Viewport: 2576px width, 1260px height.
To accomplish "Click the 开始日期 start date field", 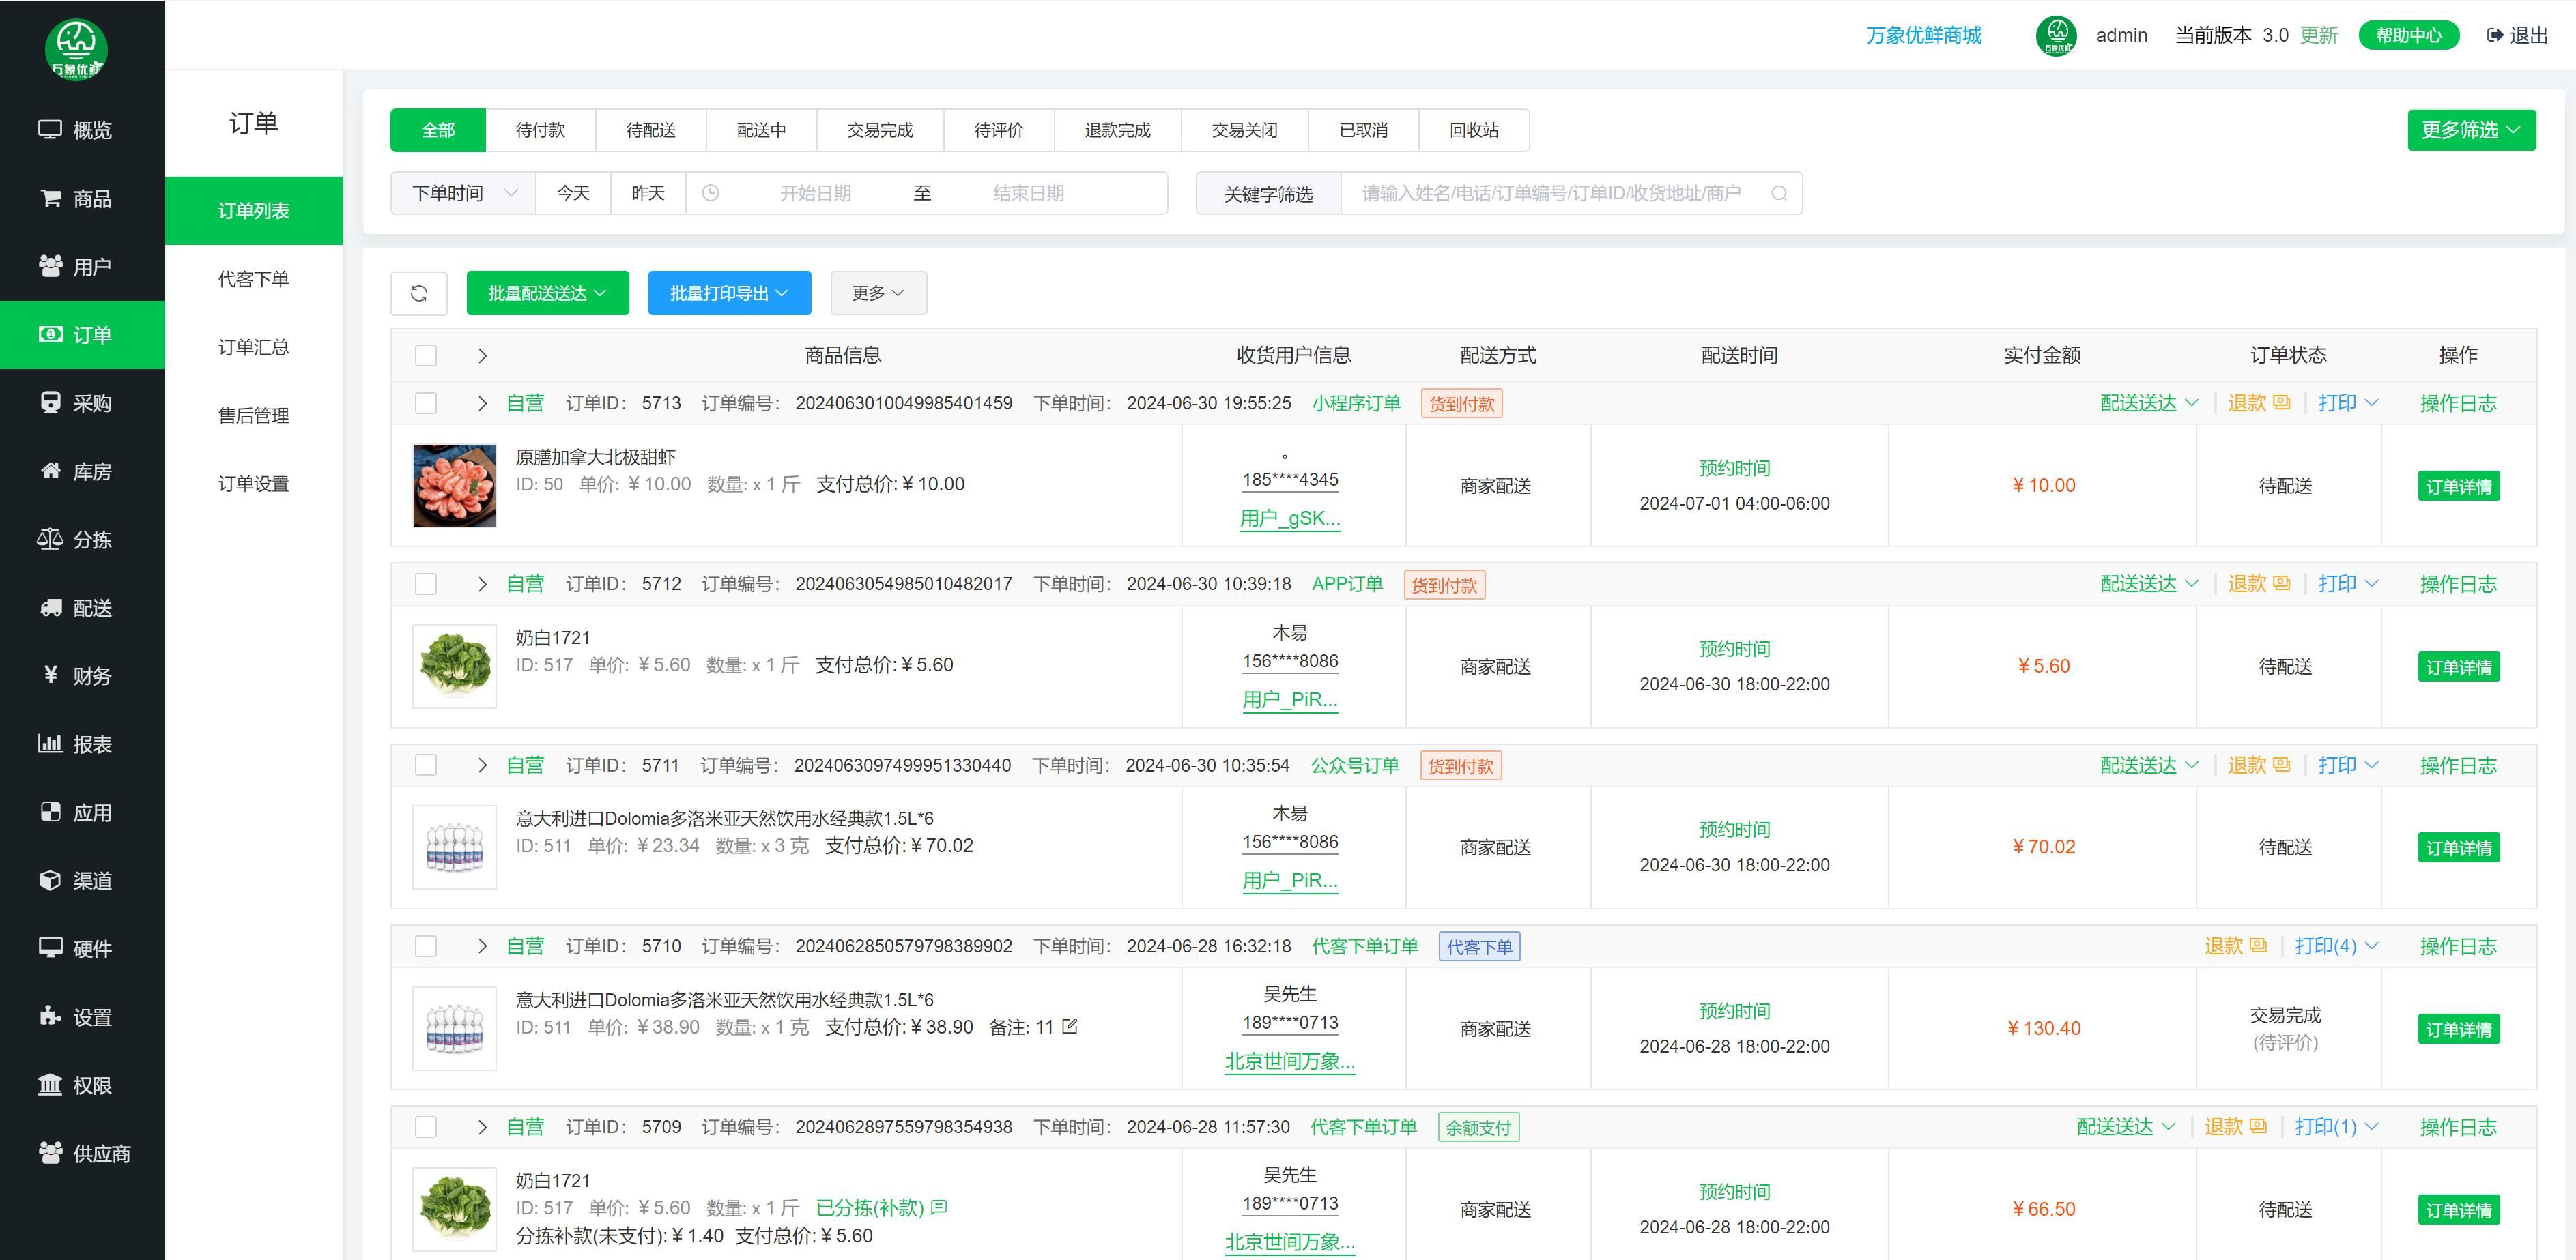I will point(815,193).
